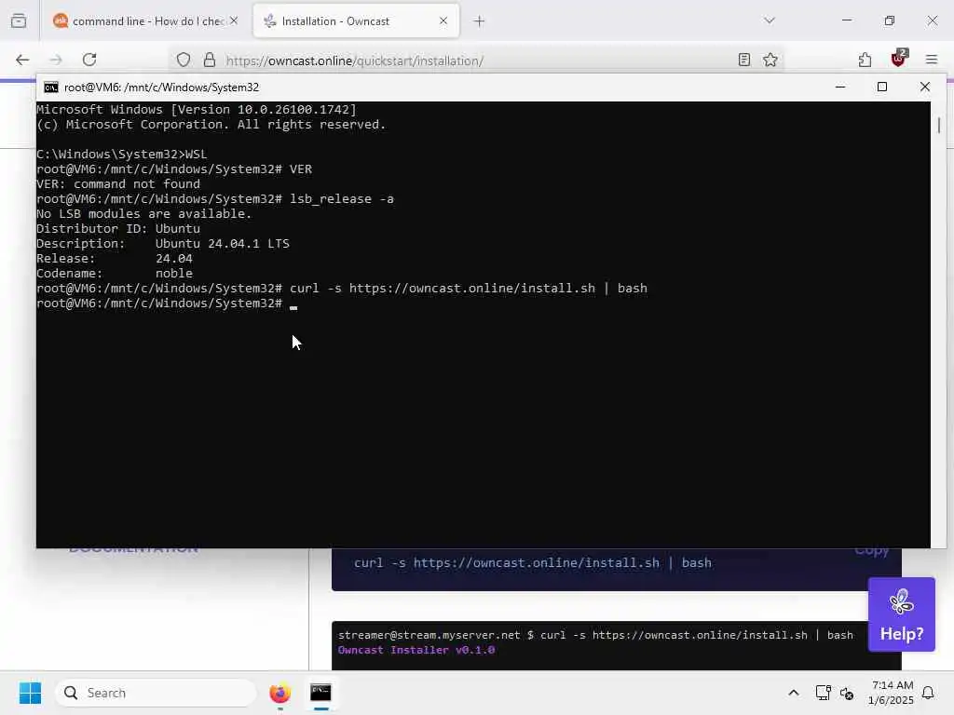Reload the Owncast page

[89, 60]
